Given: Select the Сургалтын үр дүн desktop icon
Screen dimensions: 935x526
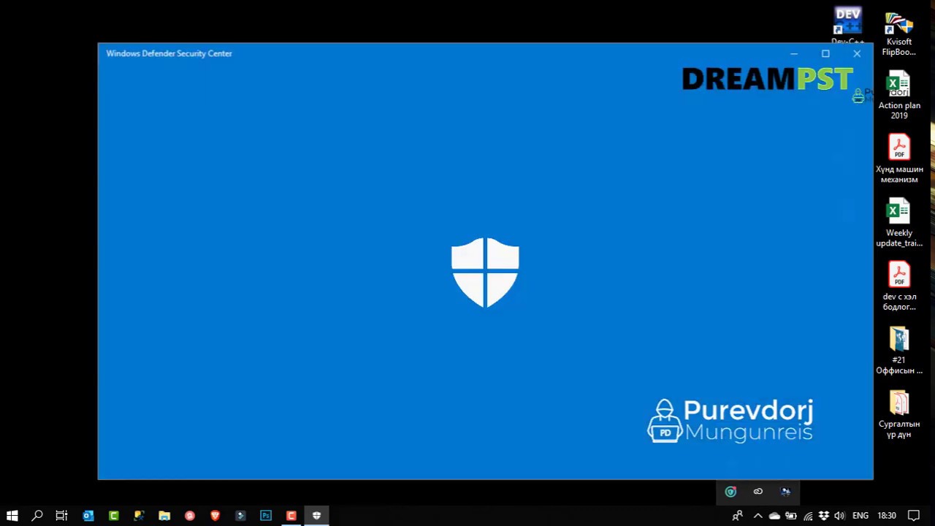Looking at the screenshot, I should [899, 413].
